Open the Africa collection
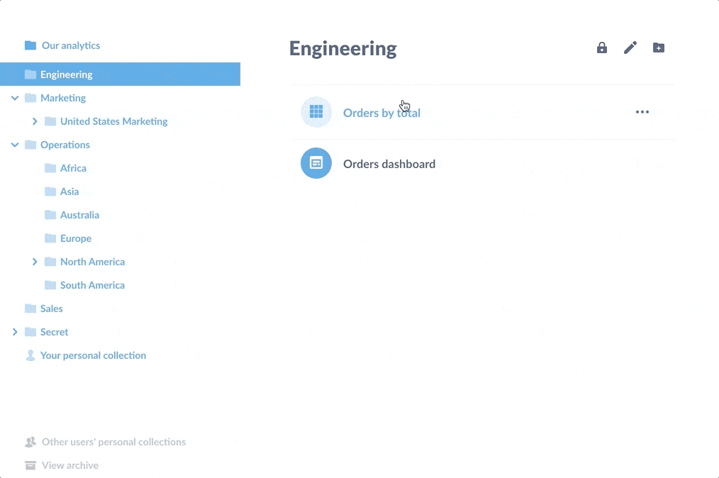Screen dimensions: 719x478 pyautogui.click(x=73, y=168)
